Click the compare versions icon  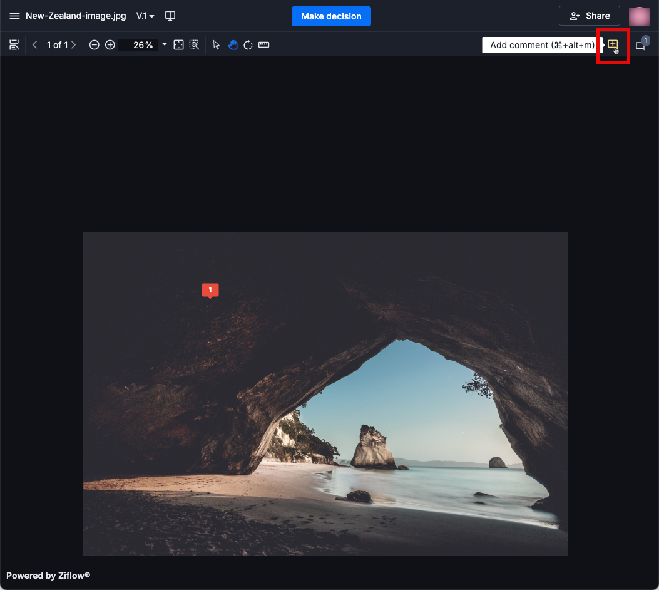point(170,16)
